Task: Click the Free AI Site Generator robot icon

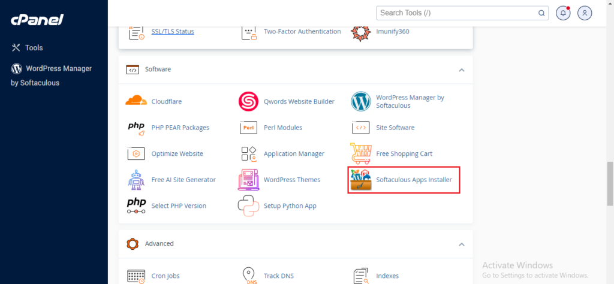Action: [x=136, y=180]
